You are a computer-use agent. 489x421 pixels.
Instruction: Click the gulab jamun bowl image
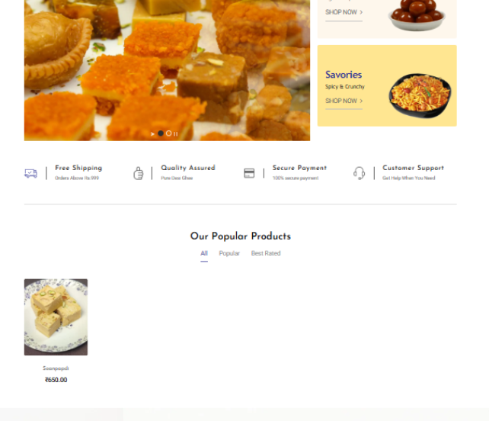coord(417,15)
